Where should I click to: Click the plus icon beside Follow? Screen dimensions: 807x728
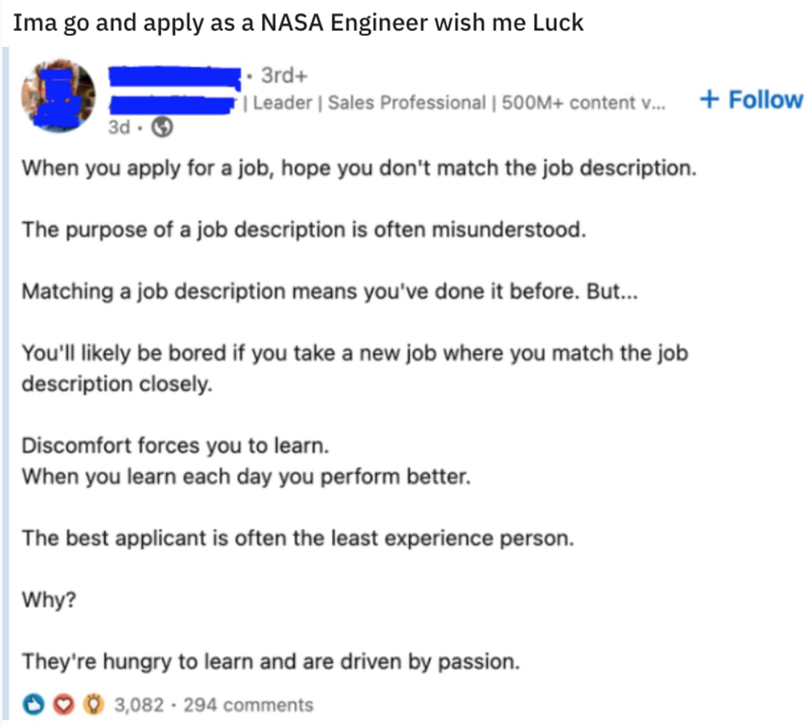(x=709, y=99)
